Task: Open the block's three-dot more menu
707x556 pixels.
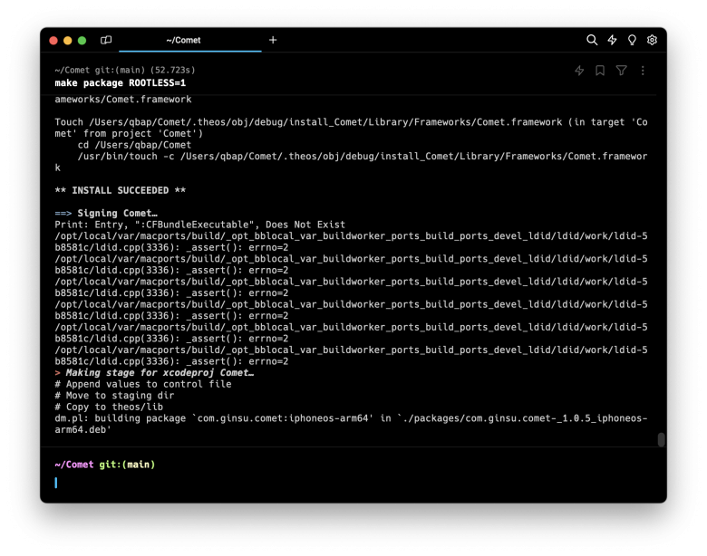Action: click(643, 71)
